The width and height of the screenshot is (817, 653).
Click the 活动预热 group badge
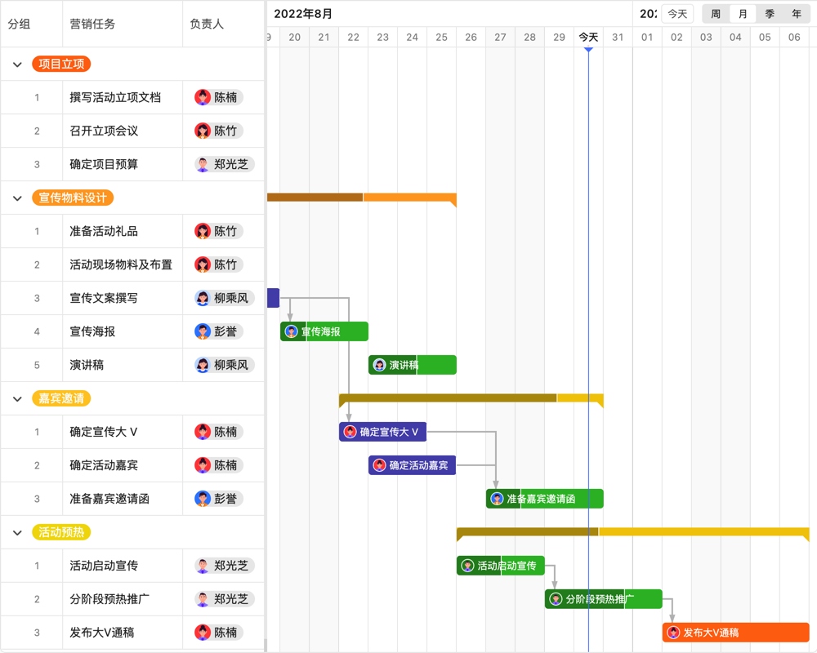[61, 531]
